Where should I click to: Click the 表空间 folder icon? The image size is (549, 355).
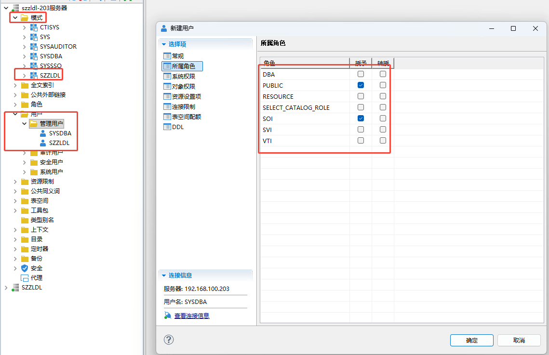[25, 201]
